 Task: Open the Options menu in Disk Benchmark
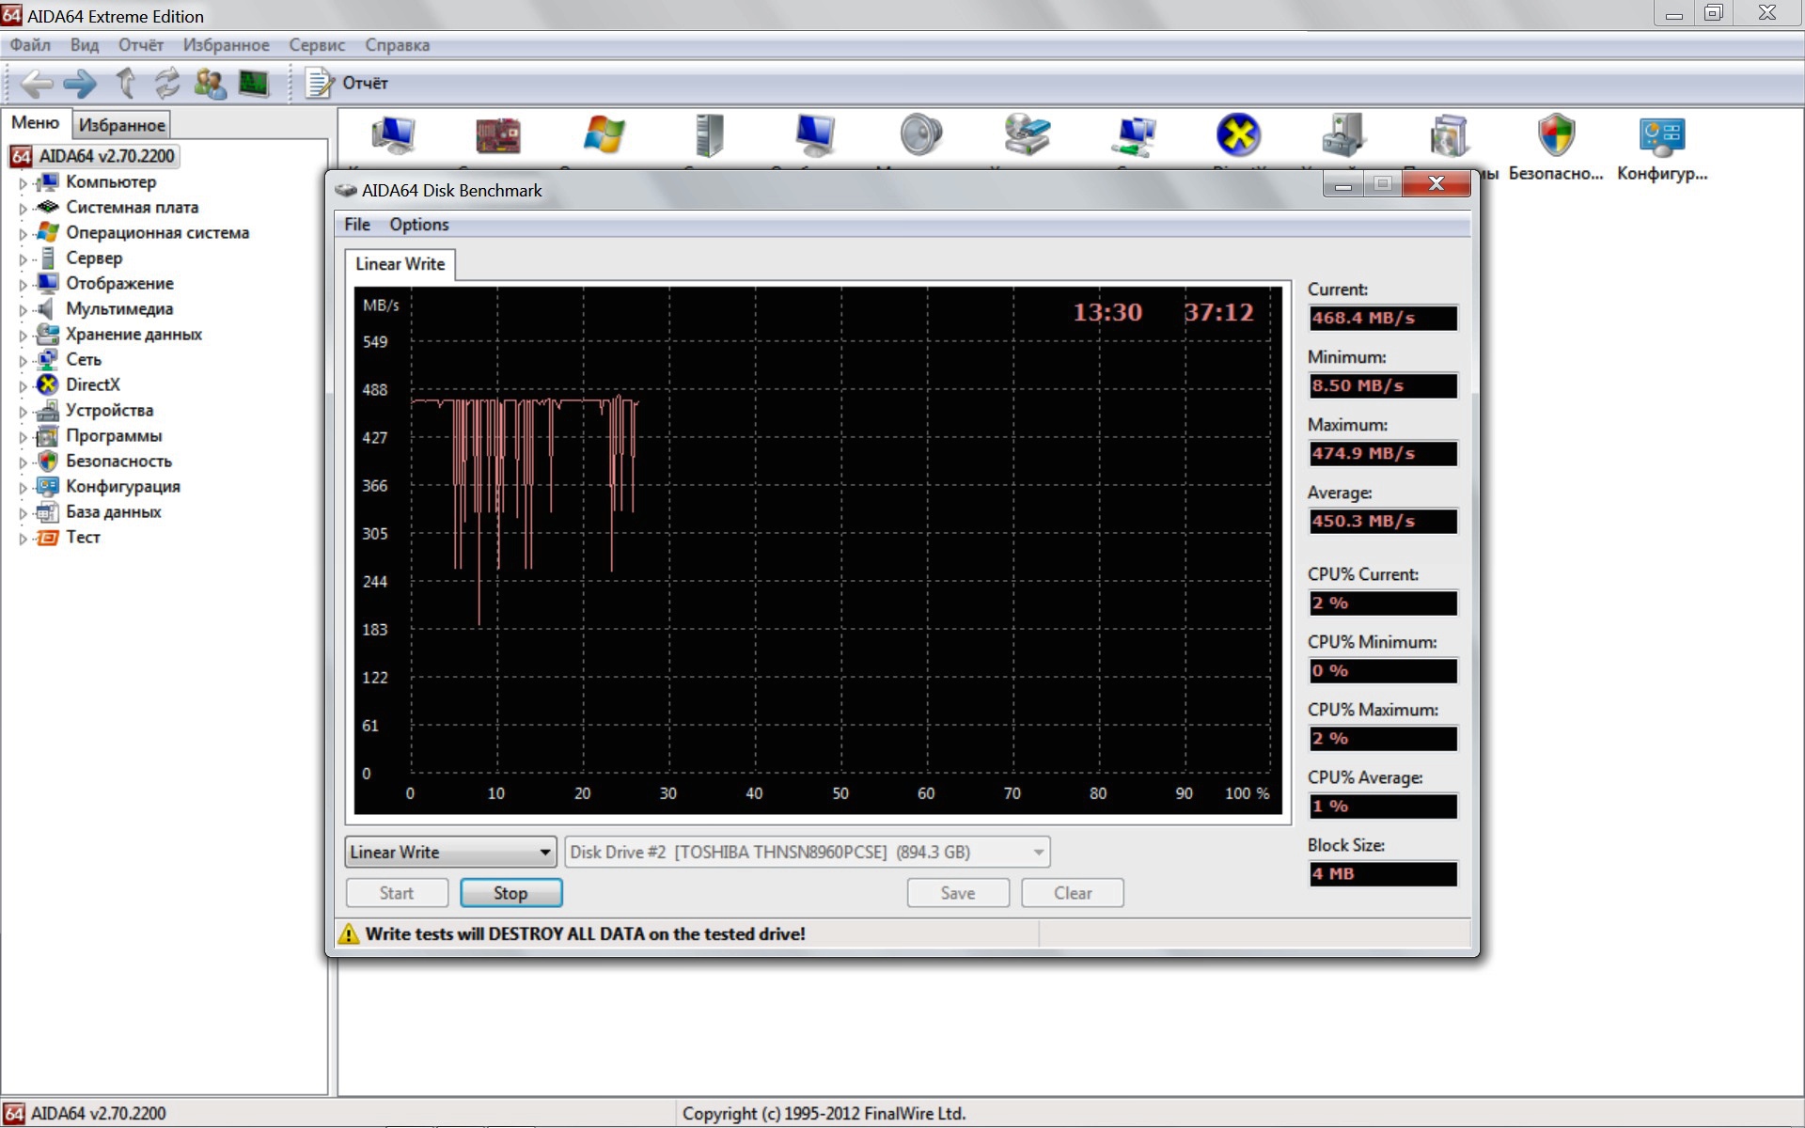[418, 225]
